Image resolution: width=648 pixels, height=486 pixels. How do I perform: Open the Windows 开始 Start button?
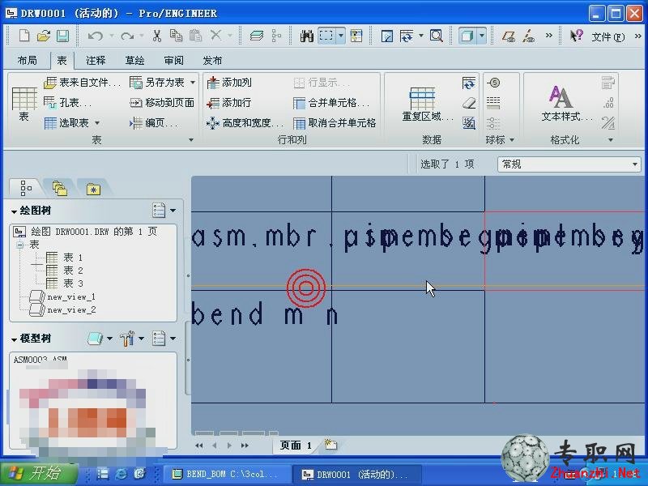click(x=39, y=473)
